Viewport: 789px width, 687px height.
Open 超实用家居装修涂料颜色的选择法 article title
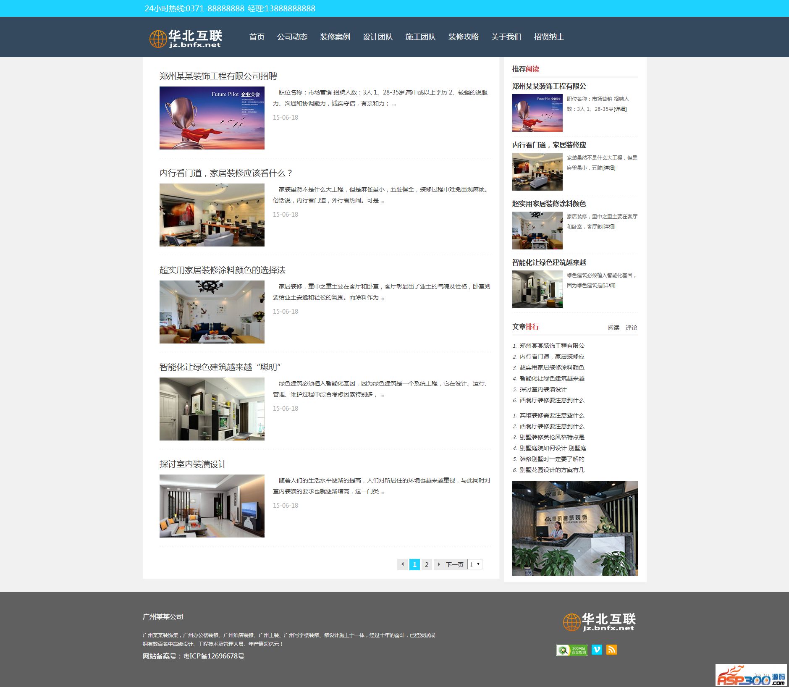pyautogui.click(x=222, y=270)
